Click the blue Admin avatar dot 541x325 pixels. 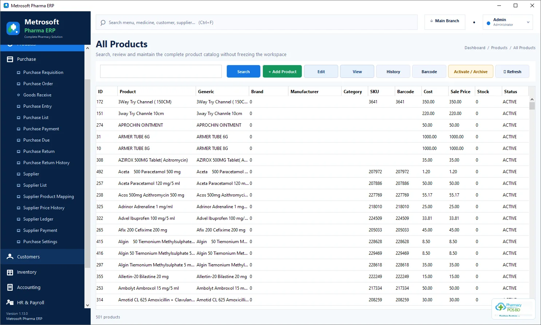pos(489,23)
